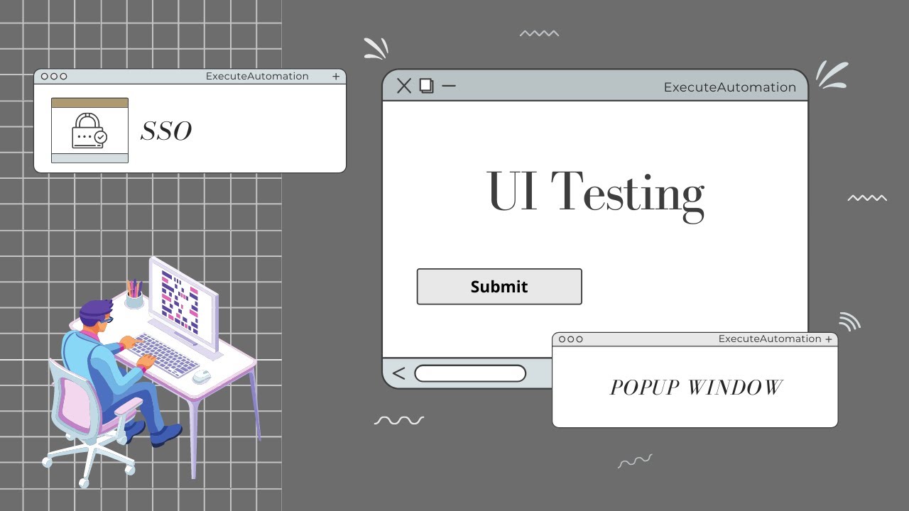Image resolution: width=909 pixels, height=511 pixels.
Task: Click ExecuteAutomation title in UI Testing window
Action: point(730,87)
